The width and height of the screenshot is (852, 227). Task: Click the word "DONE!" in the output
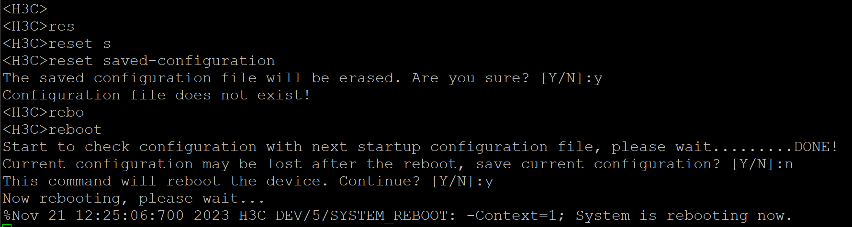point(816,147)
